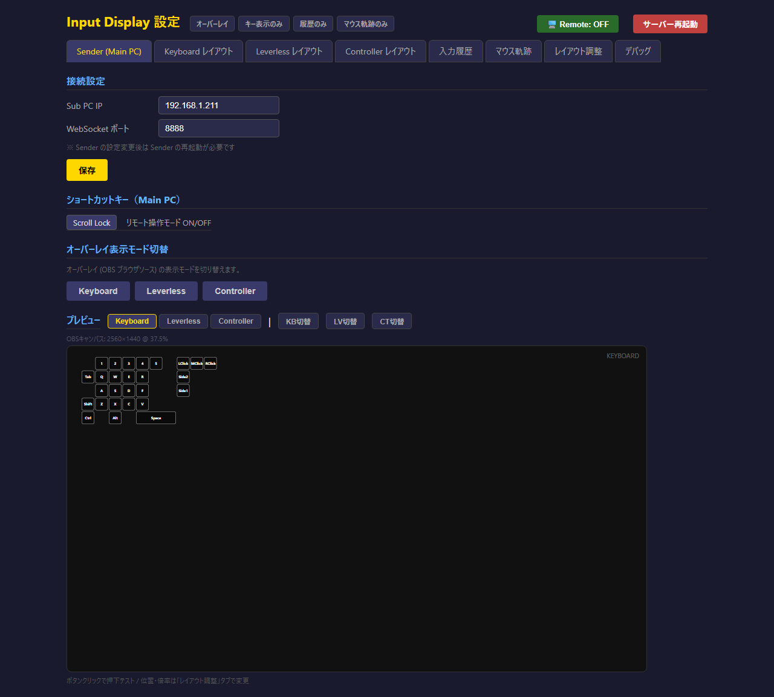Restart server with サーバー再起動 button
Image resolution: width=774 pixels, height=697 pixels.
[670, 24]
